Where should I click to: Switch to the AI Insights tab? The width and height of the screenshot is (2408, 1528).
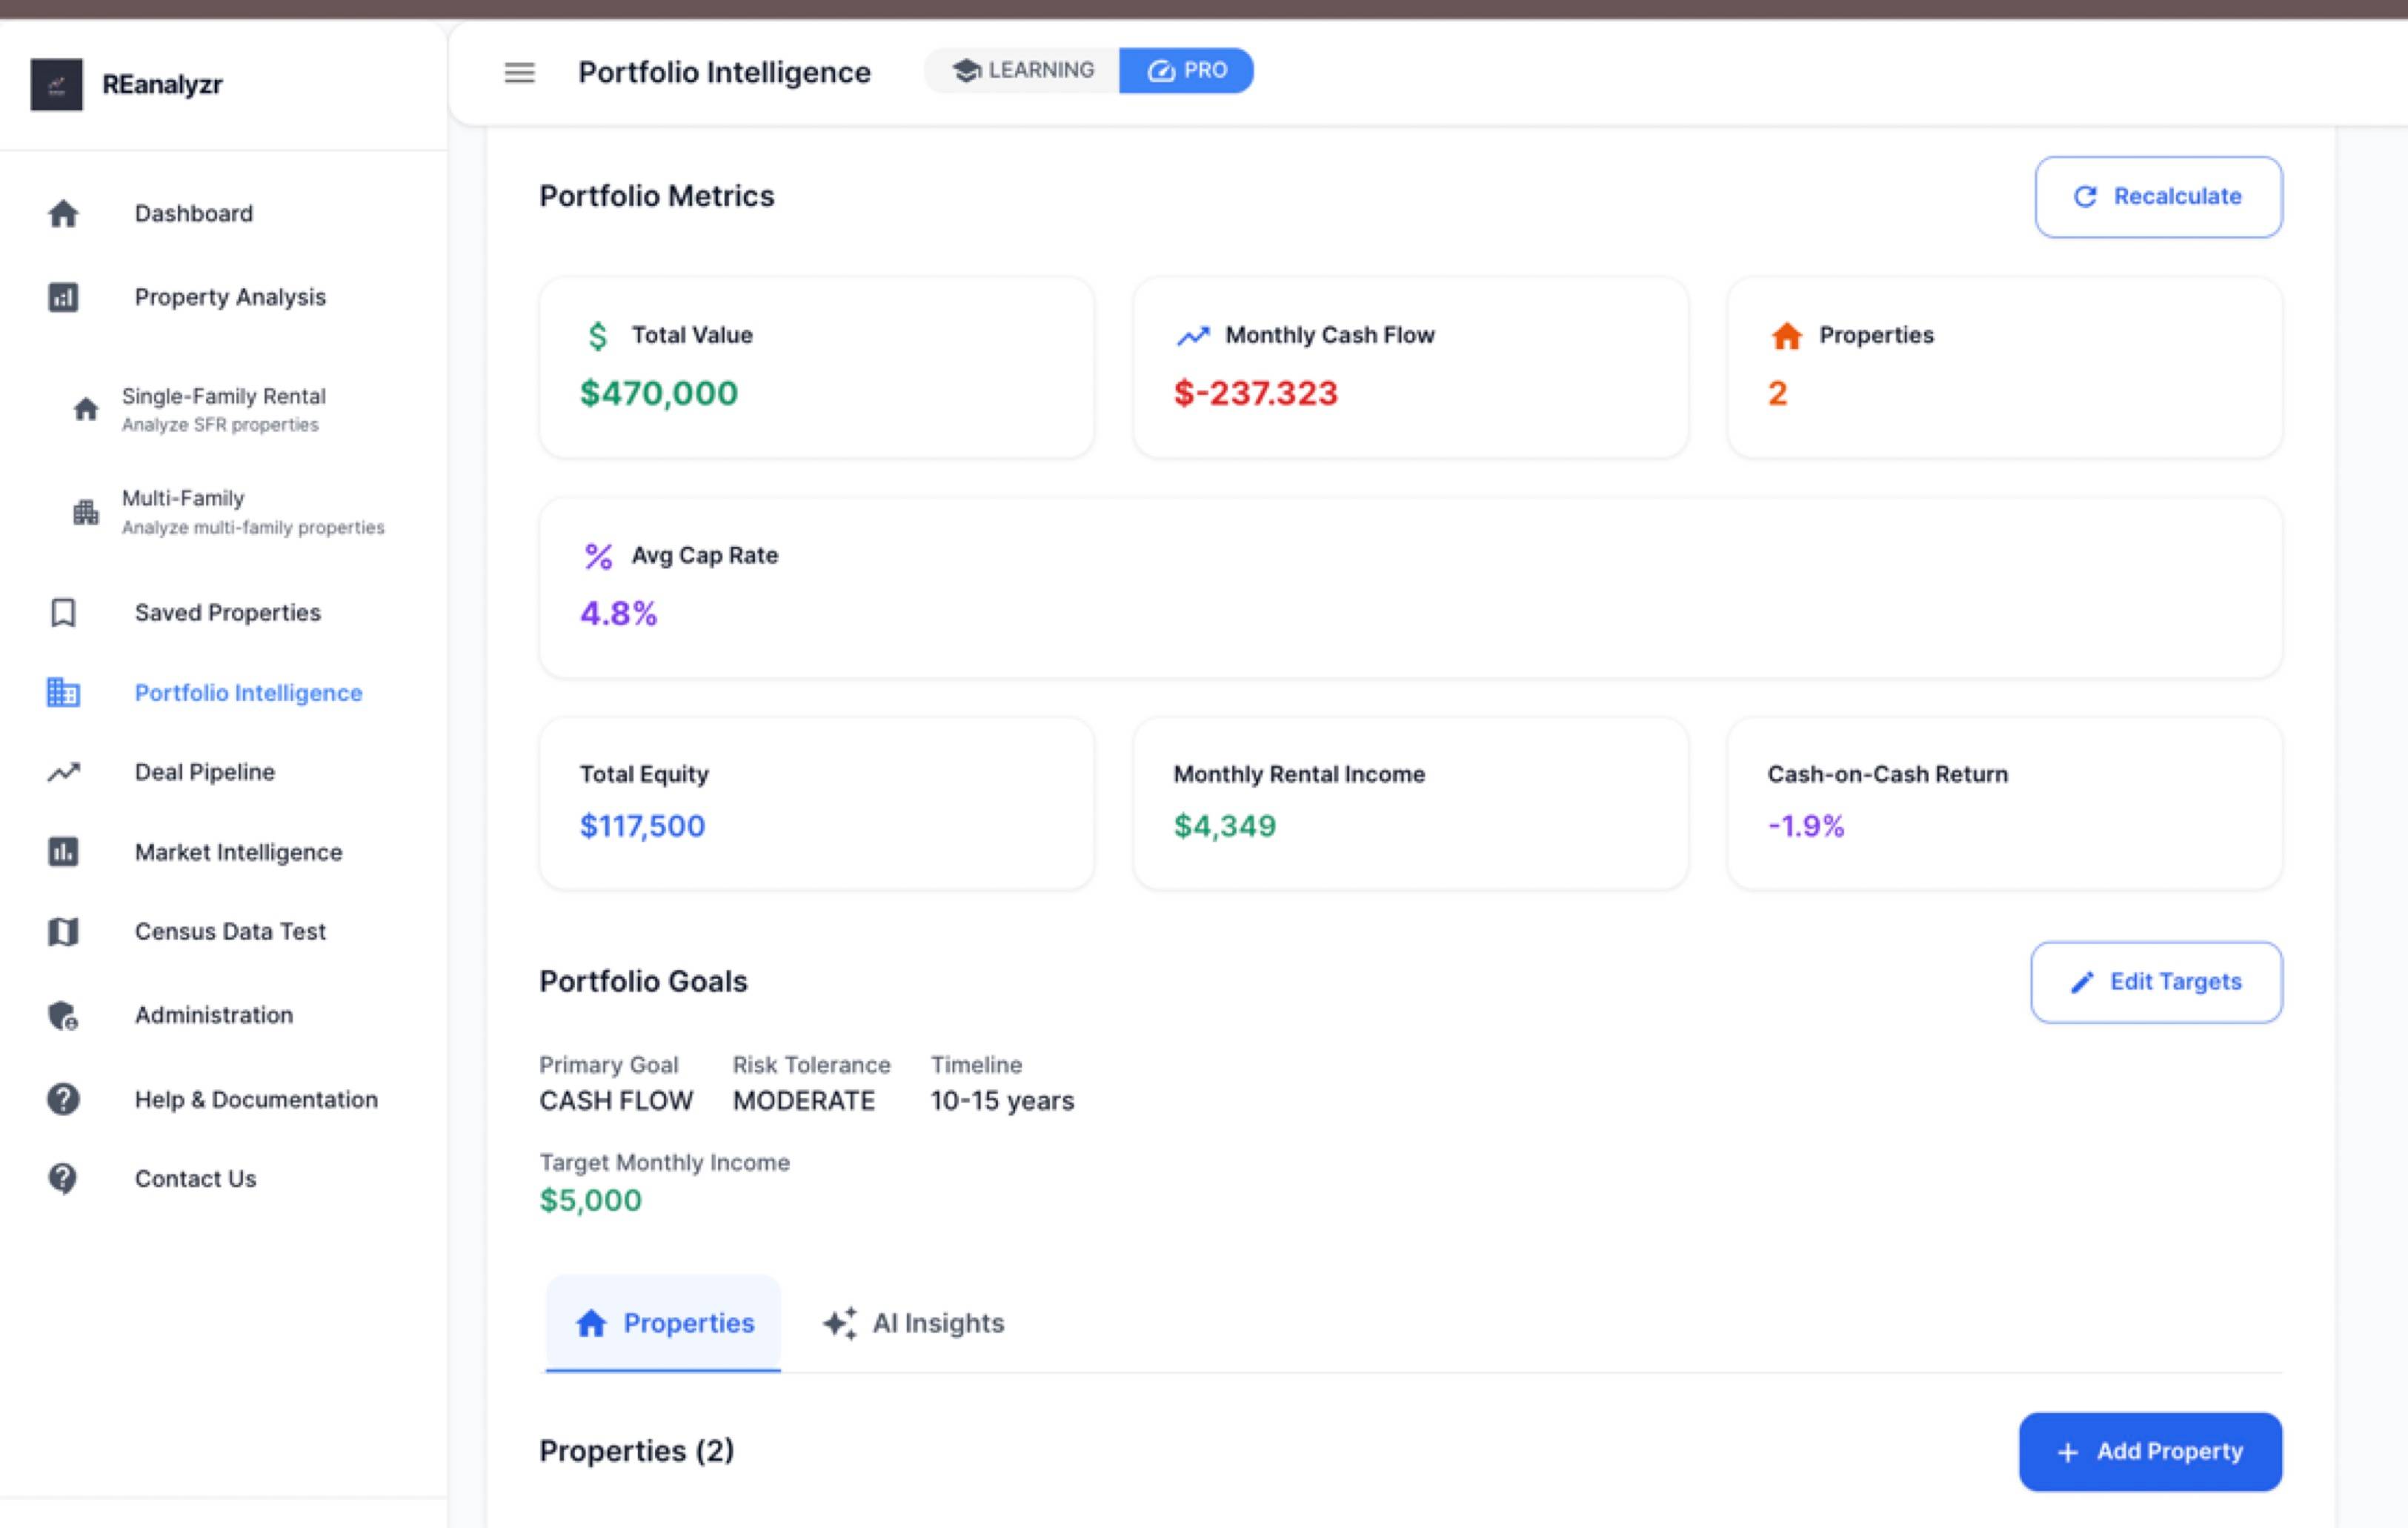(x=914, y=1323)
